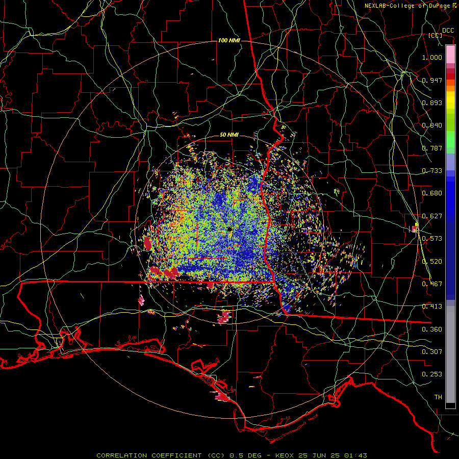Image resolution: width=459 pixels, height=459 pixels.
Task: Click the 100 NMI range ring label
Action: pyautogui.click(x=229, y=40)
